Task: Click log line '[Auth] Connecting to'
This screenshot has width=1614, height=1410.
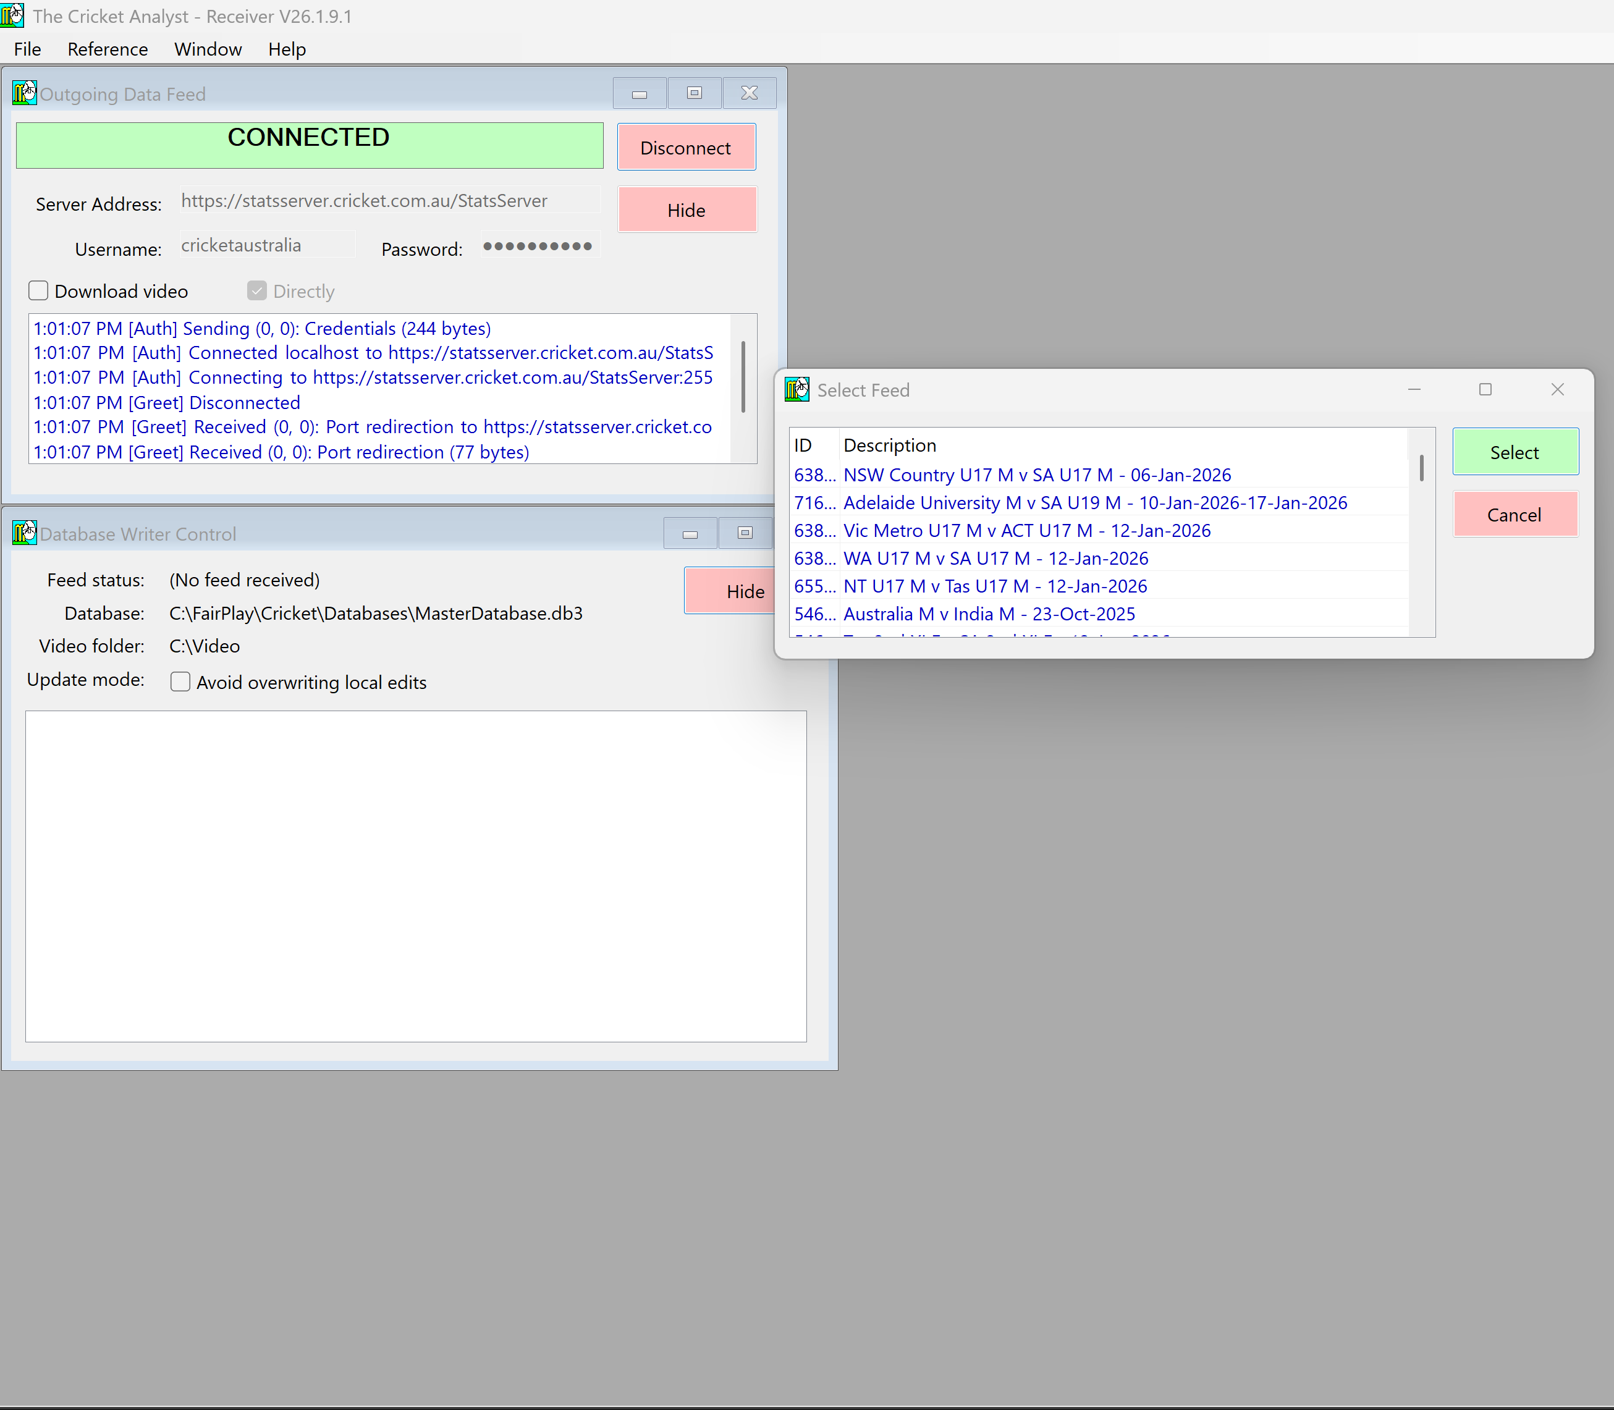Action: [x=373, y=377]
